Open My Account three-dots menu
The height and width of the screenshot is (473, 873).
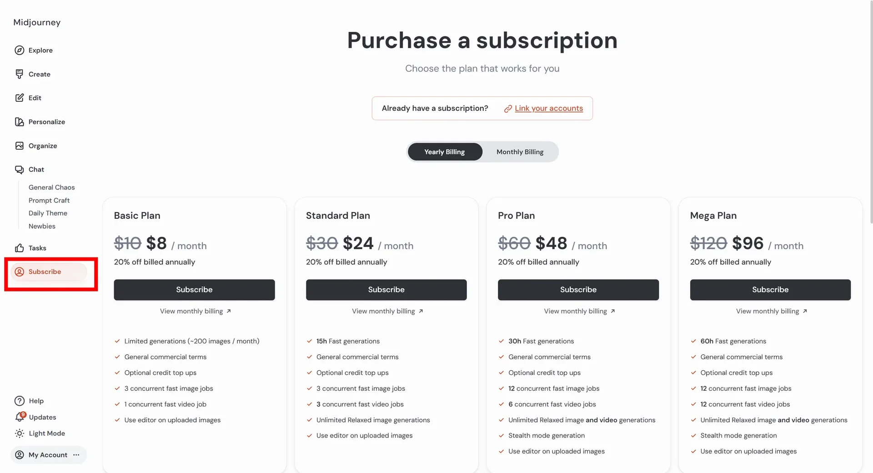click(76, 455)
